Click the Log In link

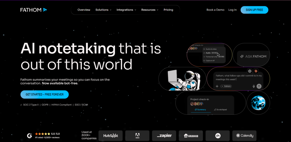pyautogui.click(x=232, y=10)
